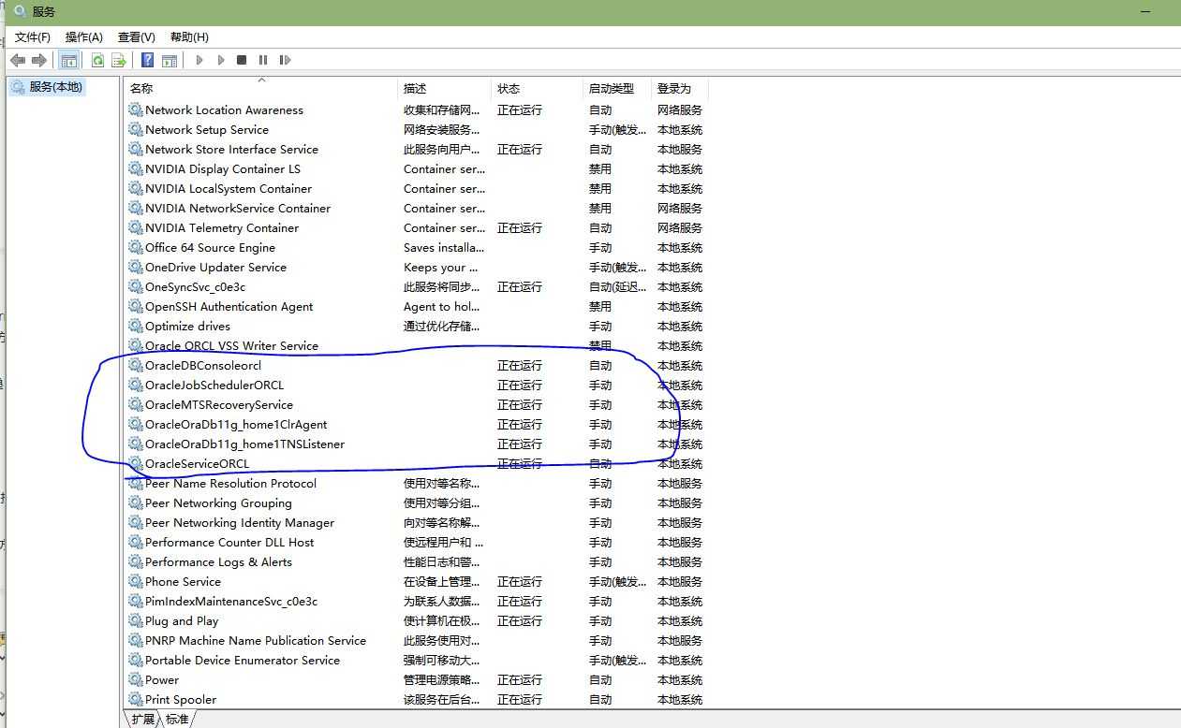Restart the service with the restart toolbar icon
This screenshot has width=1181, height=728.
coord(285,60)
